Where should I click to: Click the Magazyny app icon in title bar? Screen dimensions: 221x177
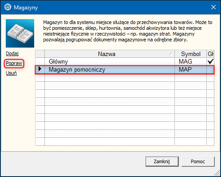click(8, 7)
